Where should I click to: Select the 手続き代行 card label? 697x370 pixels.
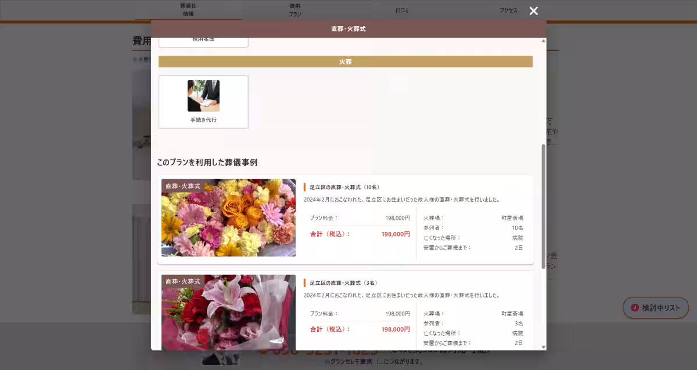[203, 120]
